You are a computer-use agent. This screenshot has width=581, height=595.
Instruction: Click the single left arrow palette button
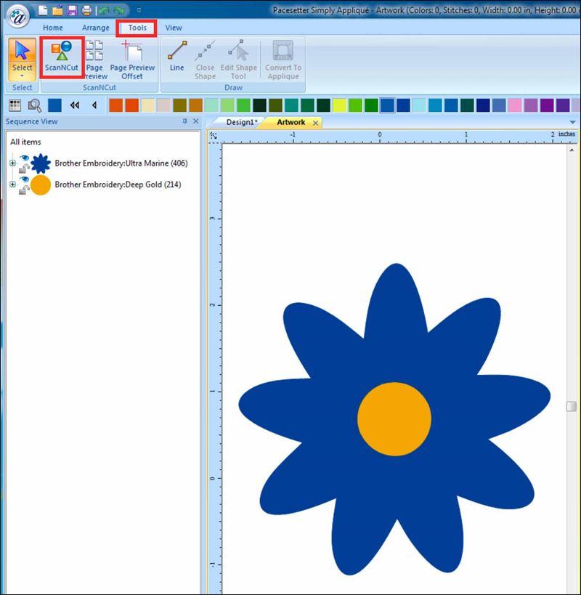[94, 105]
